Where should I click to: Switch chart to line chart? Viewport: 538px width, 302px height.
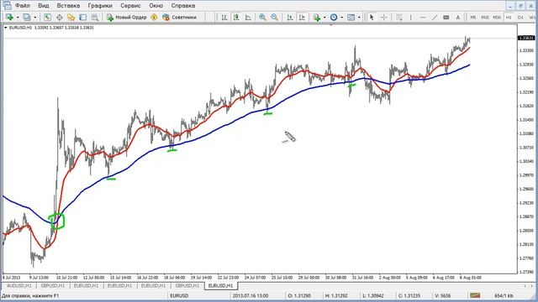point(248,17)
